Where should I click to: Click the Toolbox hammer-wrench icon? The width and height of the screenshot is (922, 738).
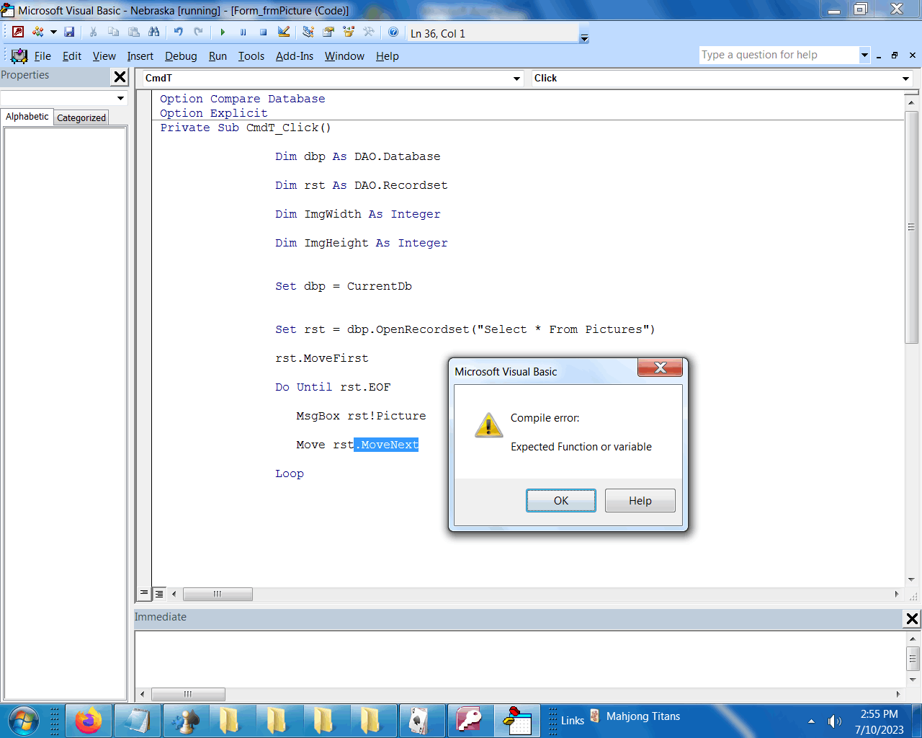[369, 32]
